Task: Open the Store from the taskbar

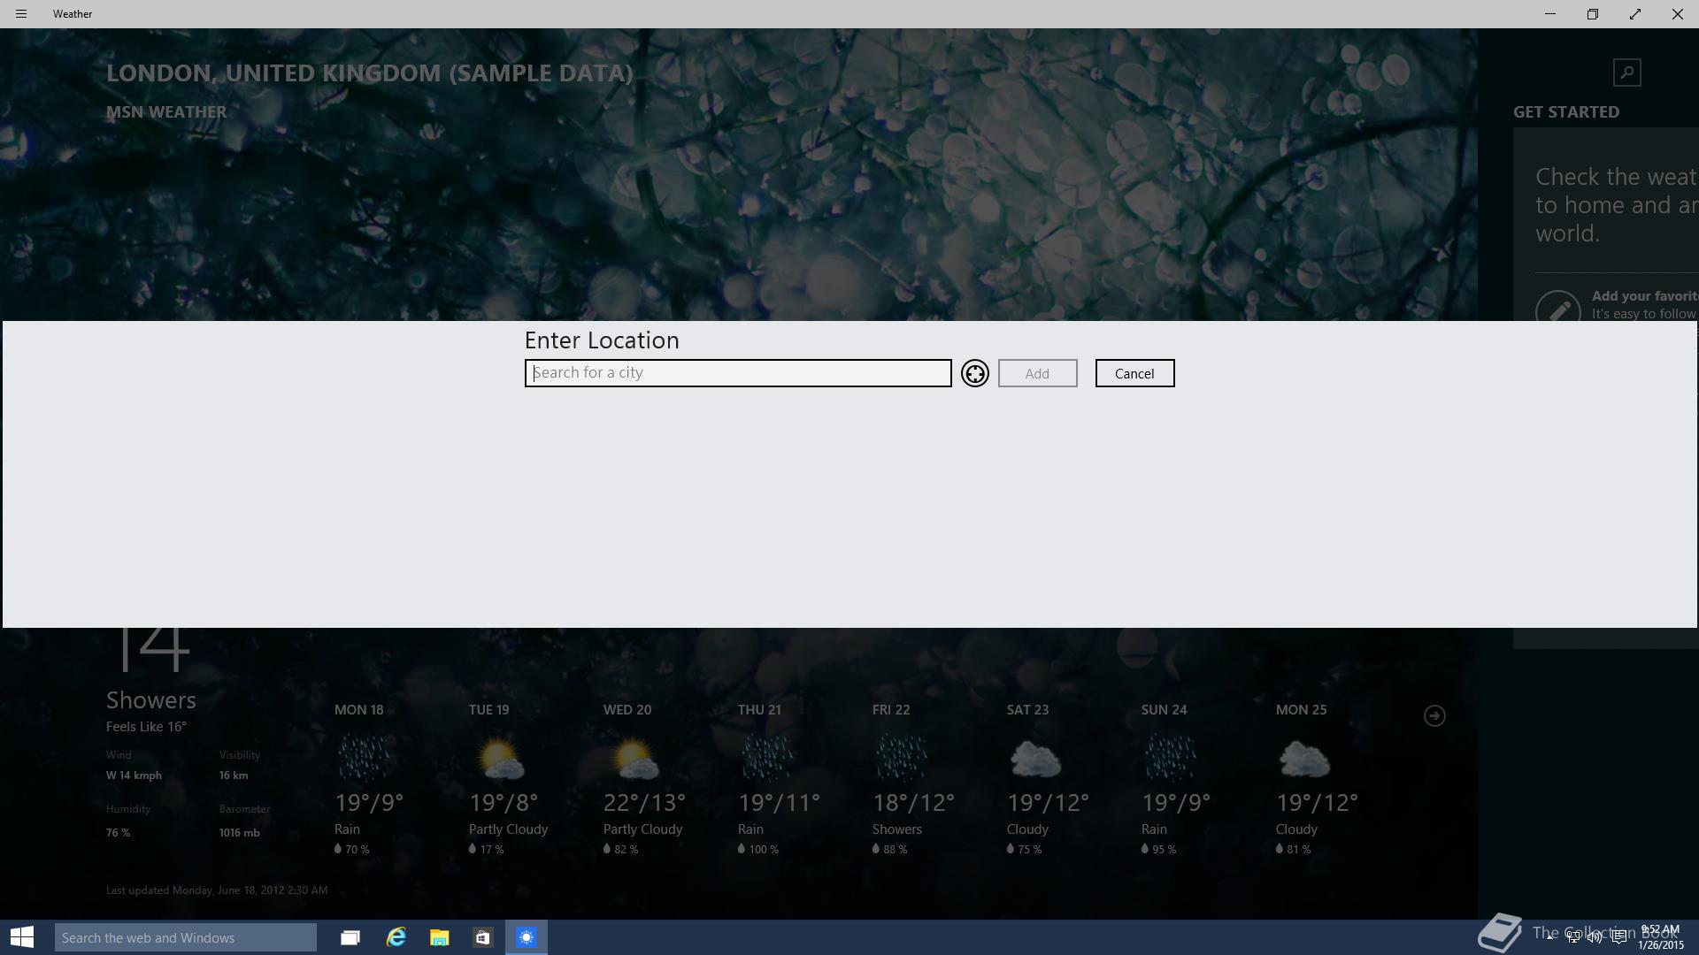Action: (x=482, y=937)
